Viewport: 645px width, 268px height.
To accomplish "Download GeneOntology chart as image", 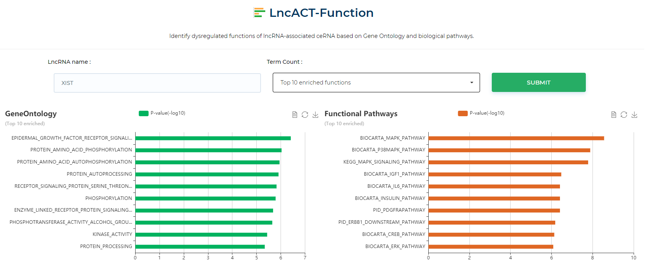I will [x=315, y=115].
